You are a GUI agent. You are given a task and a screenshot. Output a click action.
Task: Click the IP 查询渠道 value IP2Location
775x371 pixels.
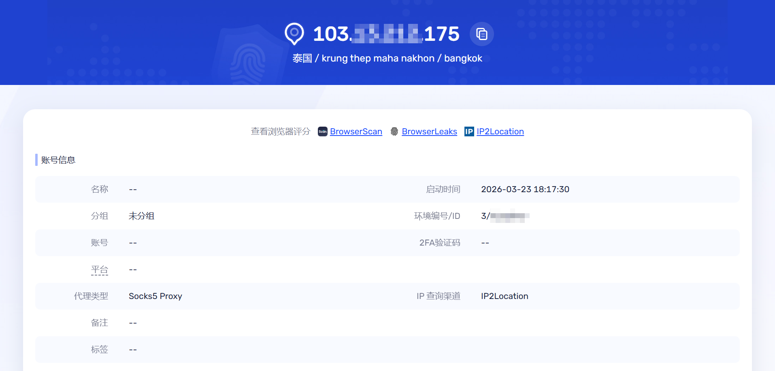tap(504, 296)
